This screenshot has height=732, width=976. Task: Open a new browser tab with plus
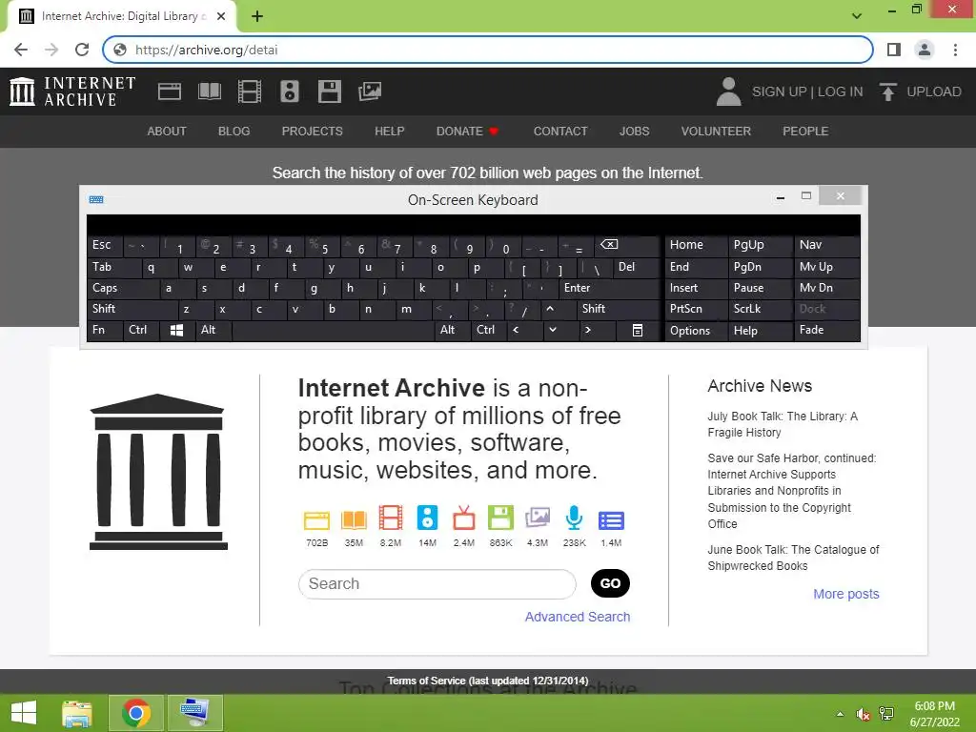(x=257, y=16)
